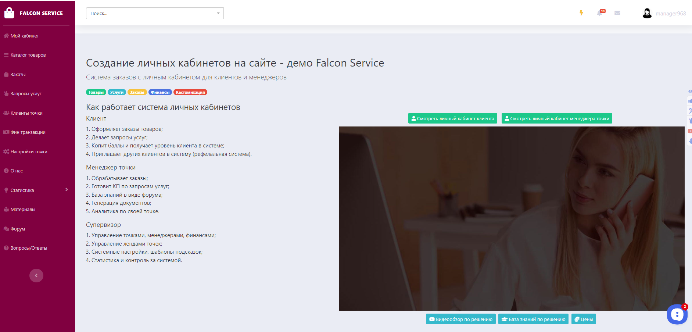Click the Falcon Service shopping bag logo
Screen dimensions: 692x332
(9, 13)
